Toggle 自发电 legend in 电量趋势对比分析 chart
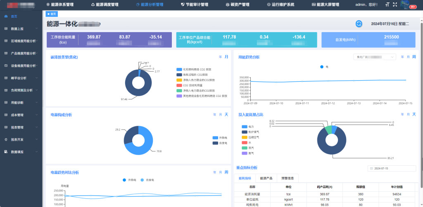This screenshot has height=207, width=423. pyautogui.click(x=147, y=180)
